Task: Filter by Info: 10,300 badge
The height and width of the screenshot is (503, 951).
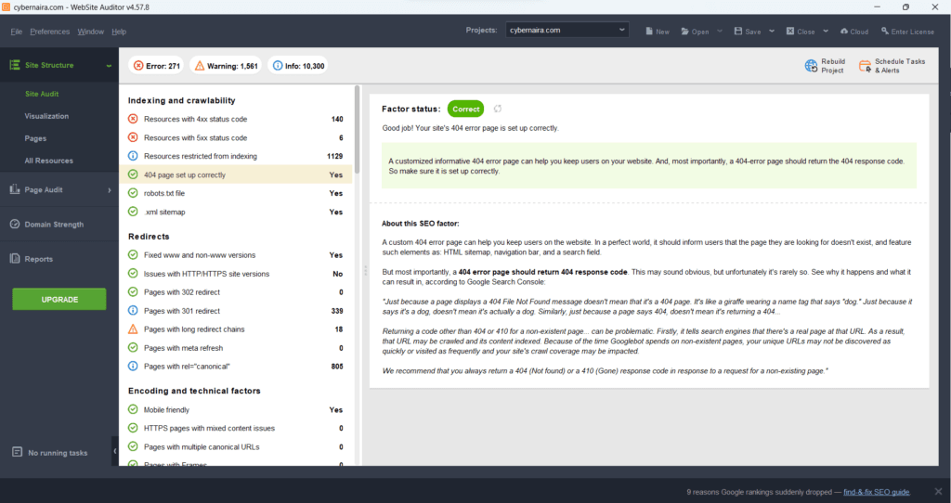Action: pos(298,66)
